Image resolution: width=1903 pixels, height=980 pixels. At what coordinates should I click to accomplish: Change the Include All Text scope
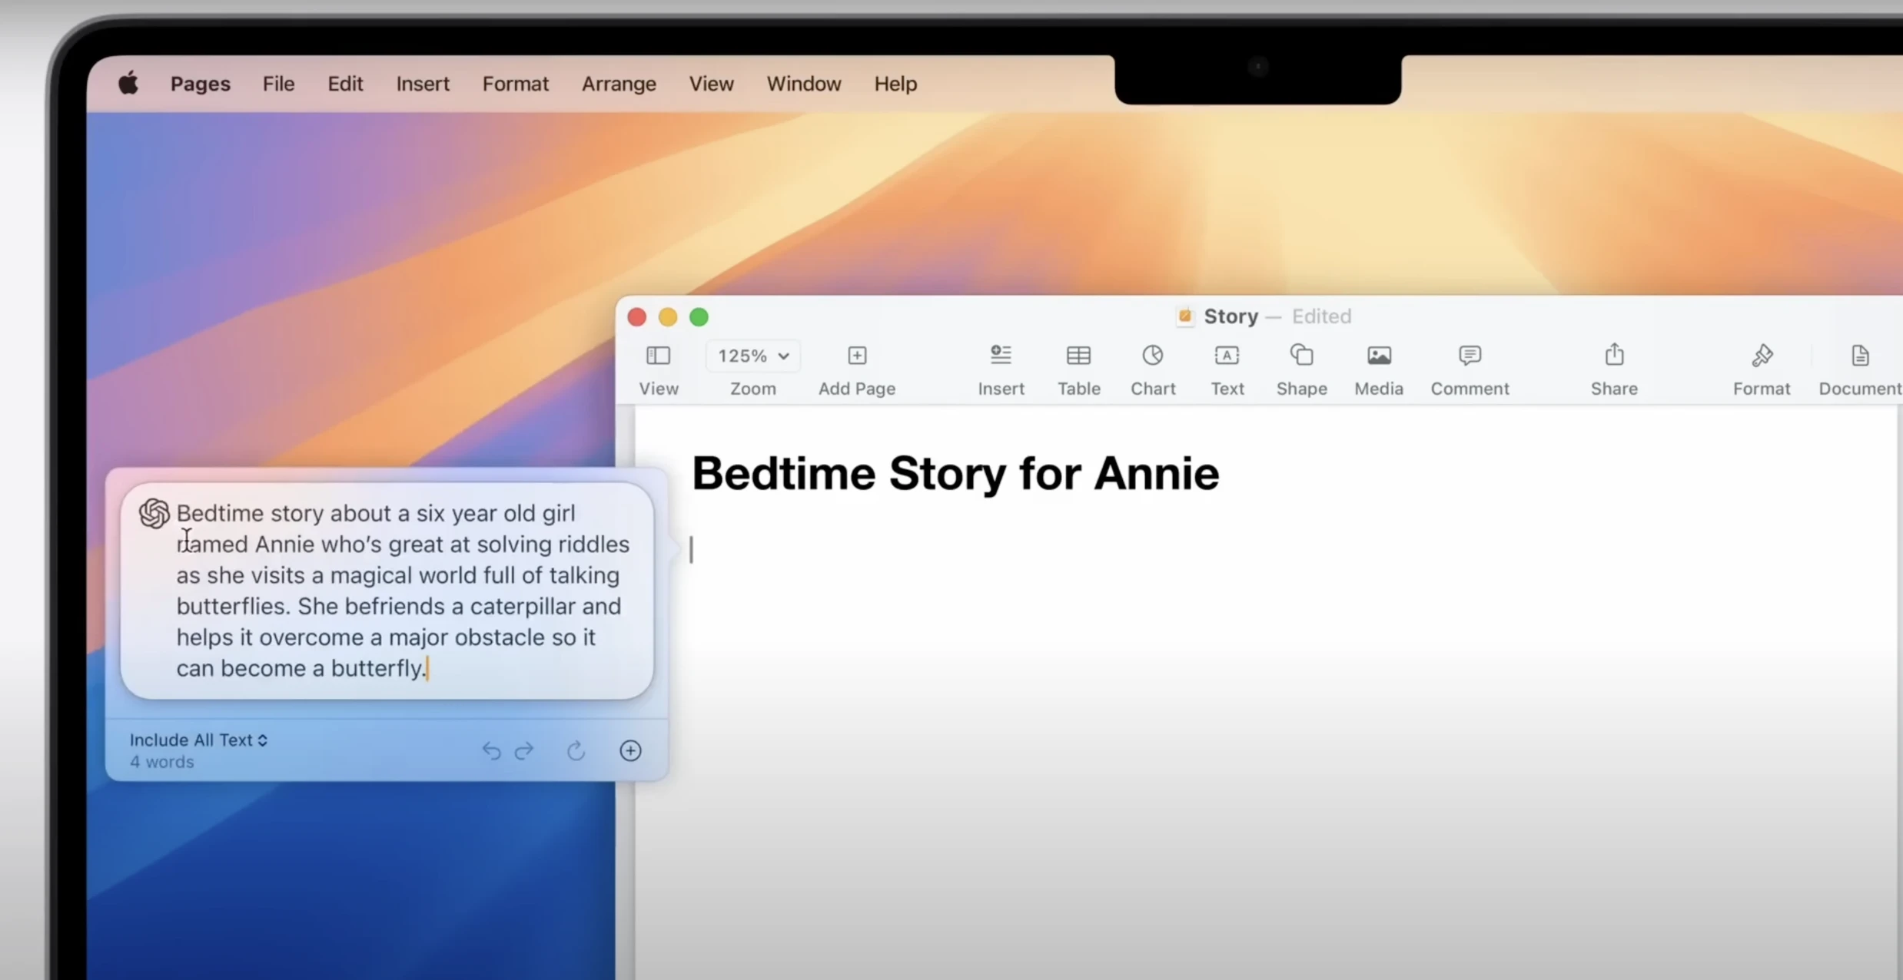[198, 740]
